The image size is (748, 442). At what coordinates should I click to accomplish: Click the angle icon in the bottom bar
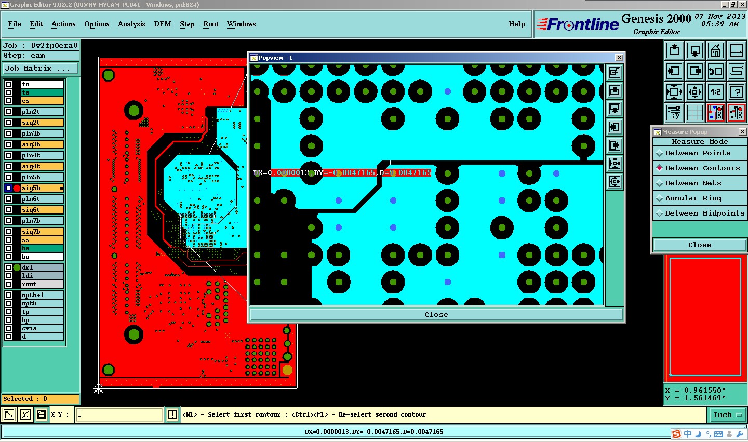tap(25, 414)
